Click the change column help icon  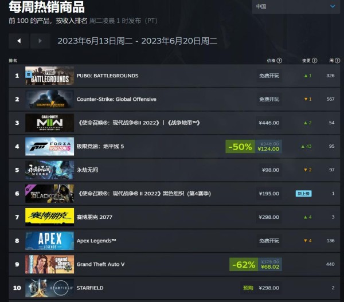click(x=314, y=61)
